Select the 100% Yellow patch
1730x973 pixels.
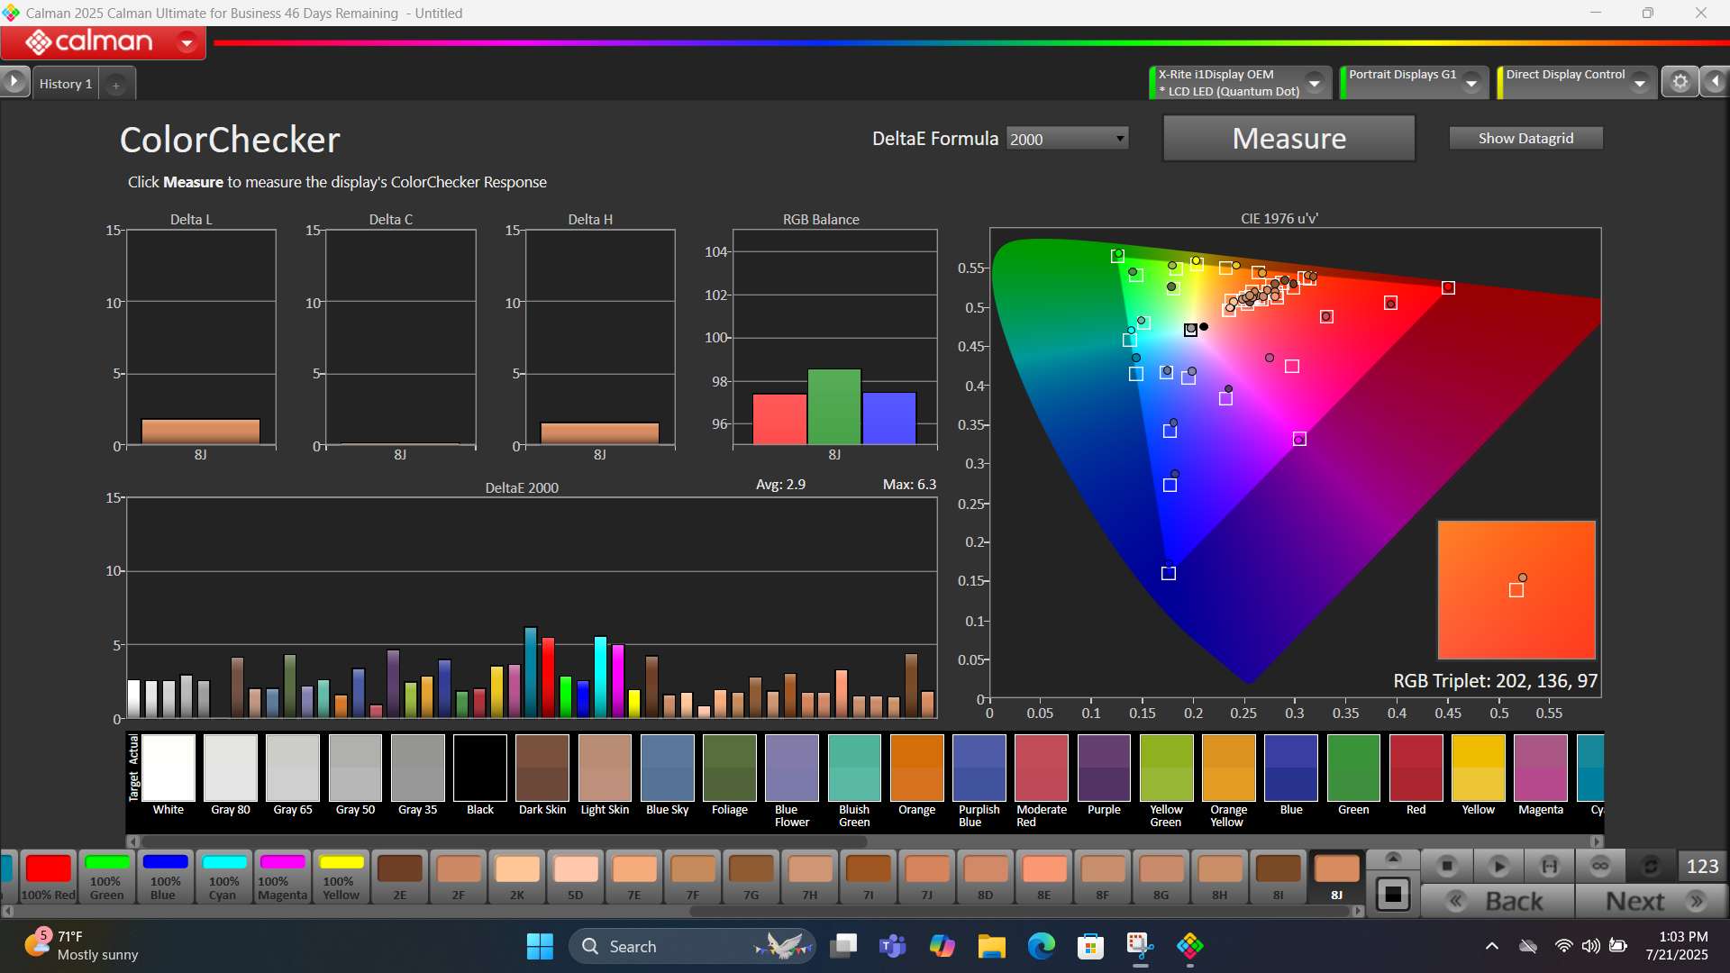341,877
